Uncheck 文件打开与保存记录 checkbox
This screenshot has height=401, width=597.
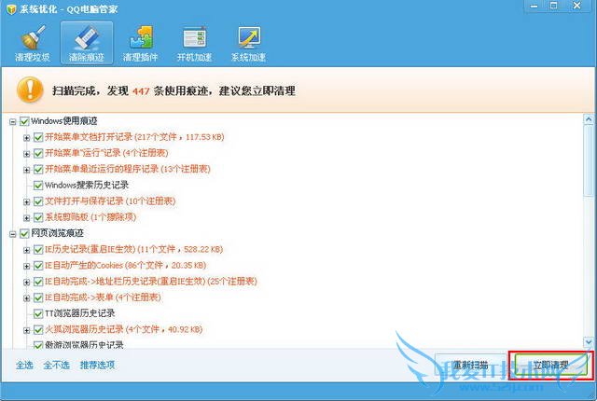click(x=38, y=201)
